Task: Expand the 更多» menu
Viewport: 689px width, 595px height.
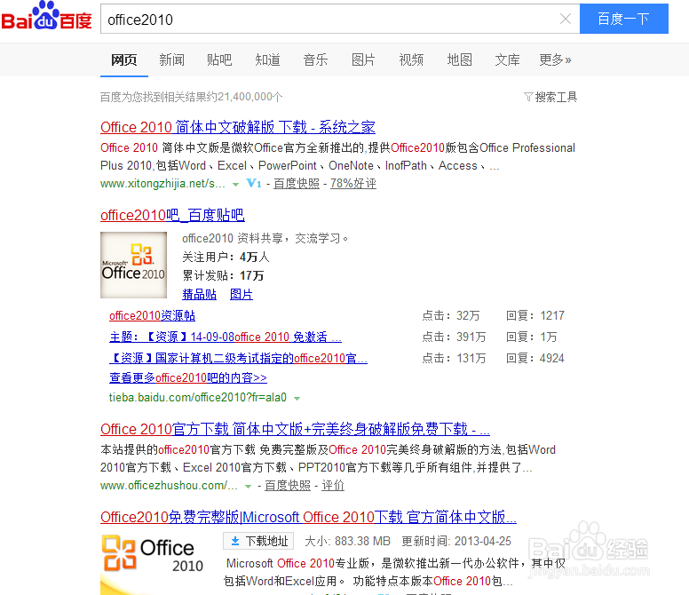Action: pyautogui.click(x=556, y=59)
